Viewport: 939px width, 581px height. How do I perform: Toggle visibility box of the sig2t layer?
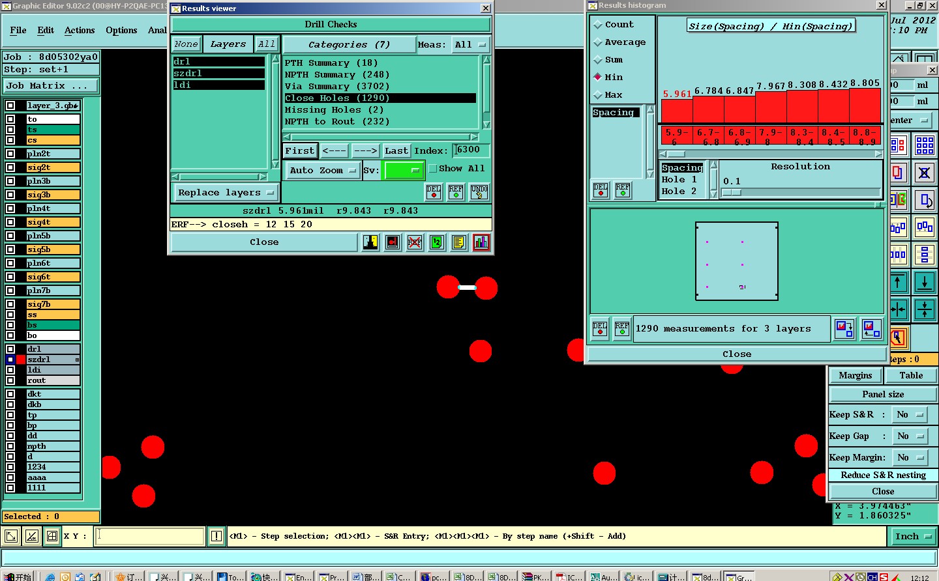tap(10, 167)
